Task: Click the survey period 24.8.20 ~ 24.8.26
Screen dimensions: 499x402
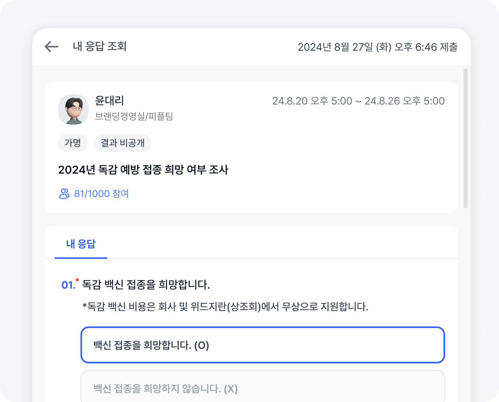Action: pyautogui.click(x=358, y=101)
